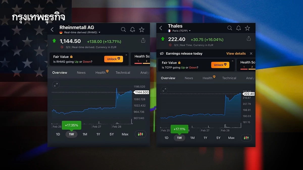Open Technical tab in Thales panel

pos(229,78)
